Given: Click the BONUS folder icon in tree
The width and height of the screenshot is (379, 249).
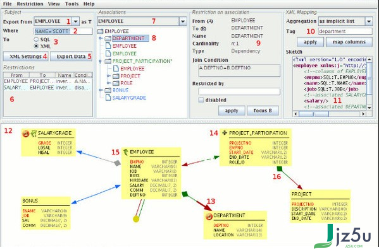Looking at the screenshot, I should (108, 90).
